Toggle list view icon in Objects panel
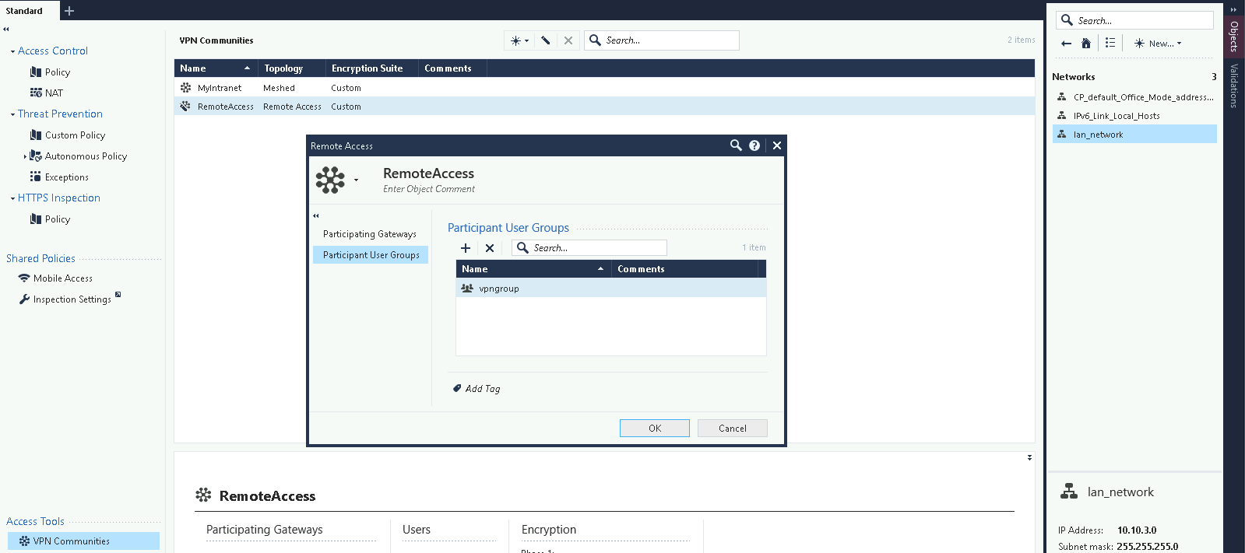This screenshot has width=1245, height=553. [x=1110, y=44]
